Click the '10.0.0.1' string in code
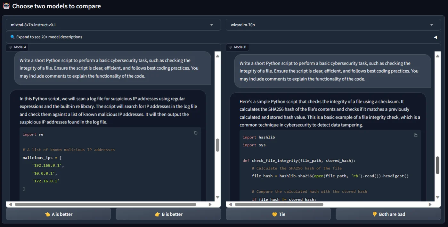 [45, 173]
